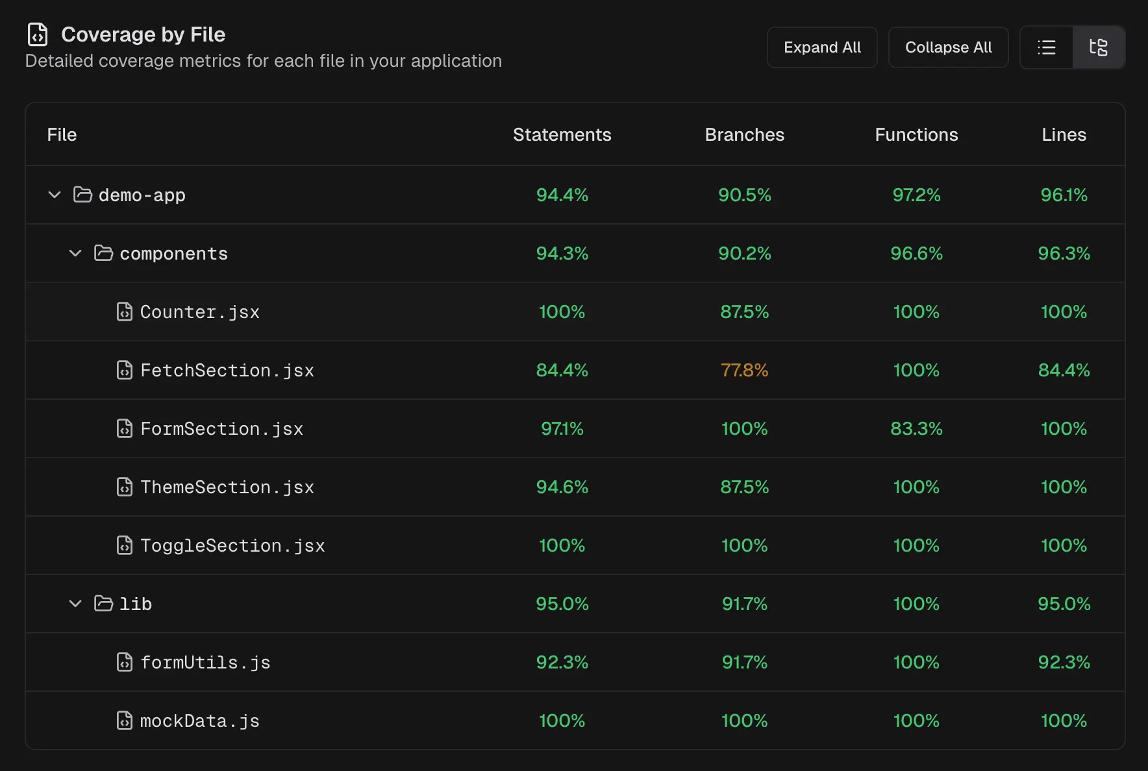This screenshot has width=1148, height=771.
Task: Select the ThemeSection.jsx file
Action: pyautogui.click(x=227, y=487)
